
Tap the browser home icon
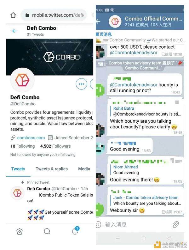13,15
